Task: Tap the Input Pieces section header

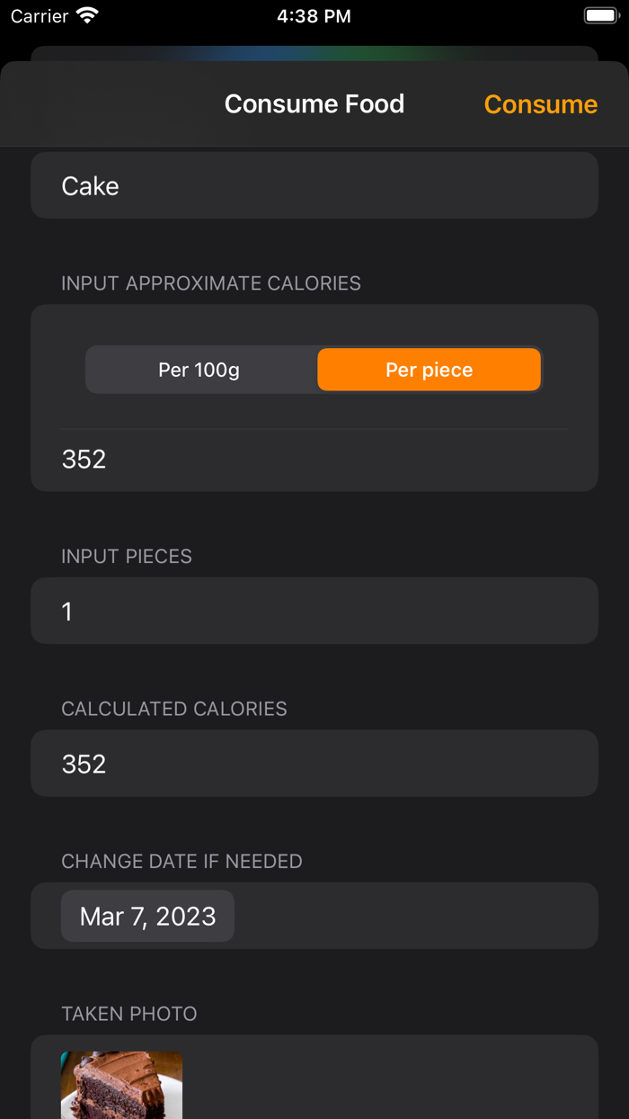Action: tap(127, 556)
